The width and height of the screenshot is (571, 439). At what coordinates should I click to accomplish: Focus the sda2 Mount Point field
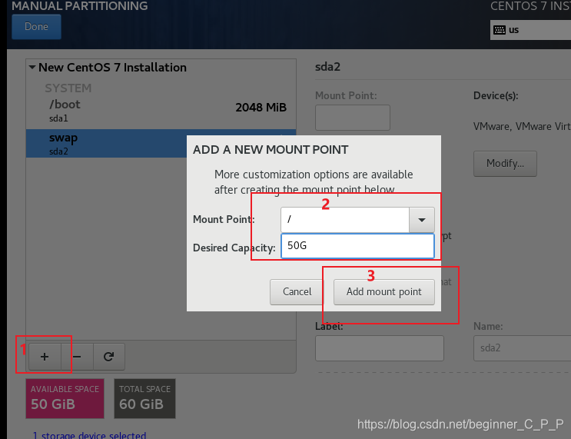pyautogui.click(x=353, y=118)
